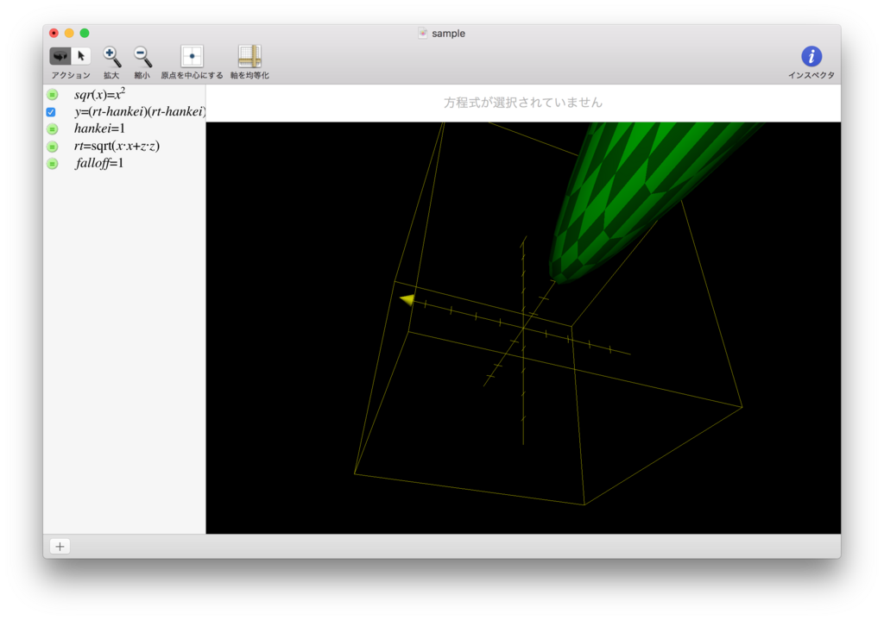Click the window title 'sample'
The image size is (884, 620).
(448, 34)
